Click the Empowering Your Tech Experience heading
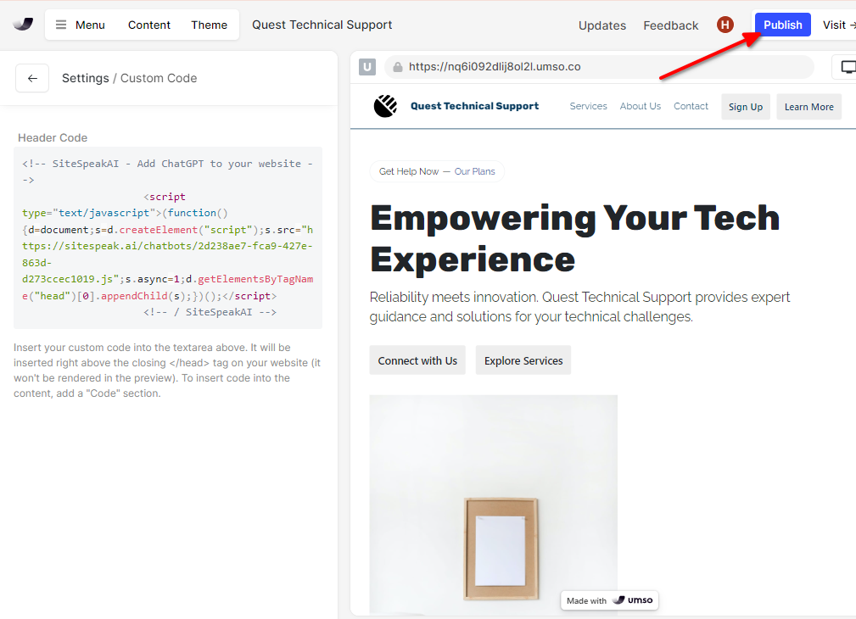Image resolution: width=856 pixels, height=619 pixels. pyautogui.click(x=575, y=238)
